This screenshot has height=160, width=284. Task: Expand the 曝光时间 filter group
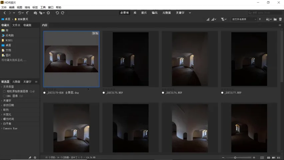click(x=2, y=119)
